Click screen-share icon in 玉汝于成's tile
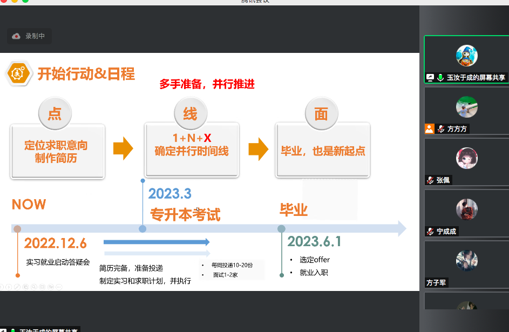The image size is (509, 332). (430, 78)
